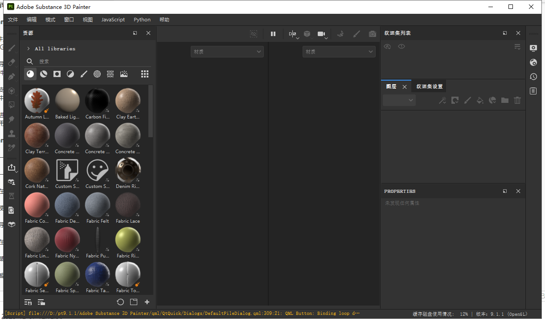Open the 视图 menu
The height and width of the screenshot is (322, 545).
88,20
